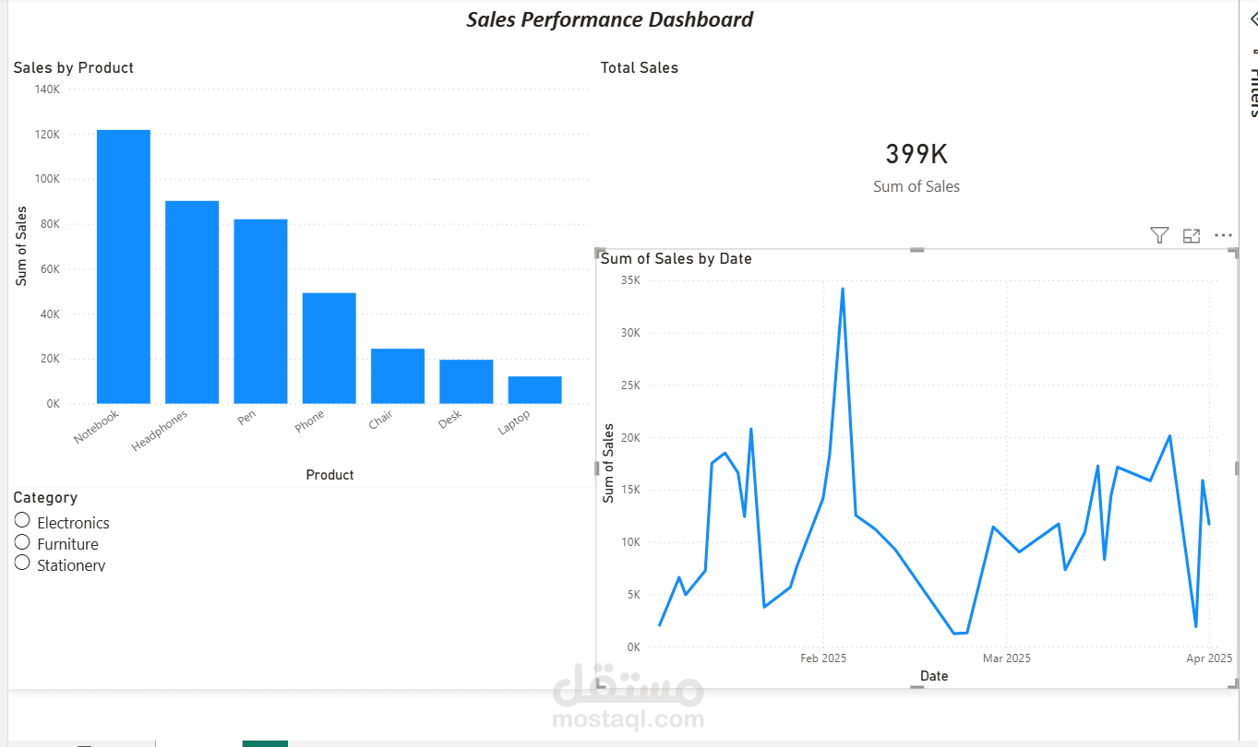Select the Sum of Sales by Date title
The image size is (1258, 747).
677,258
